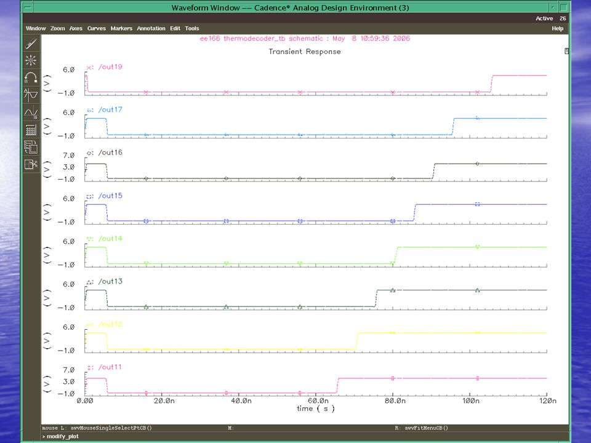Image resolution: width=591 pixels, height=443 pixels.
Task: Click the (V) axis label of out19 strip
Action: pos(47,83)
